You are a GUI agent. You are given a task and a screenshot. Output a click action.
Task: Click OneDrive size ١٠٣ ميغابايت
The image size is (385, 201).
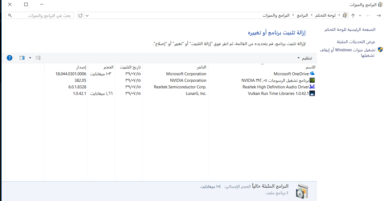[x=101, y=74]
